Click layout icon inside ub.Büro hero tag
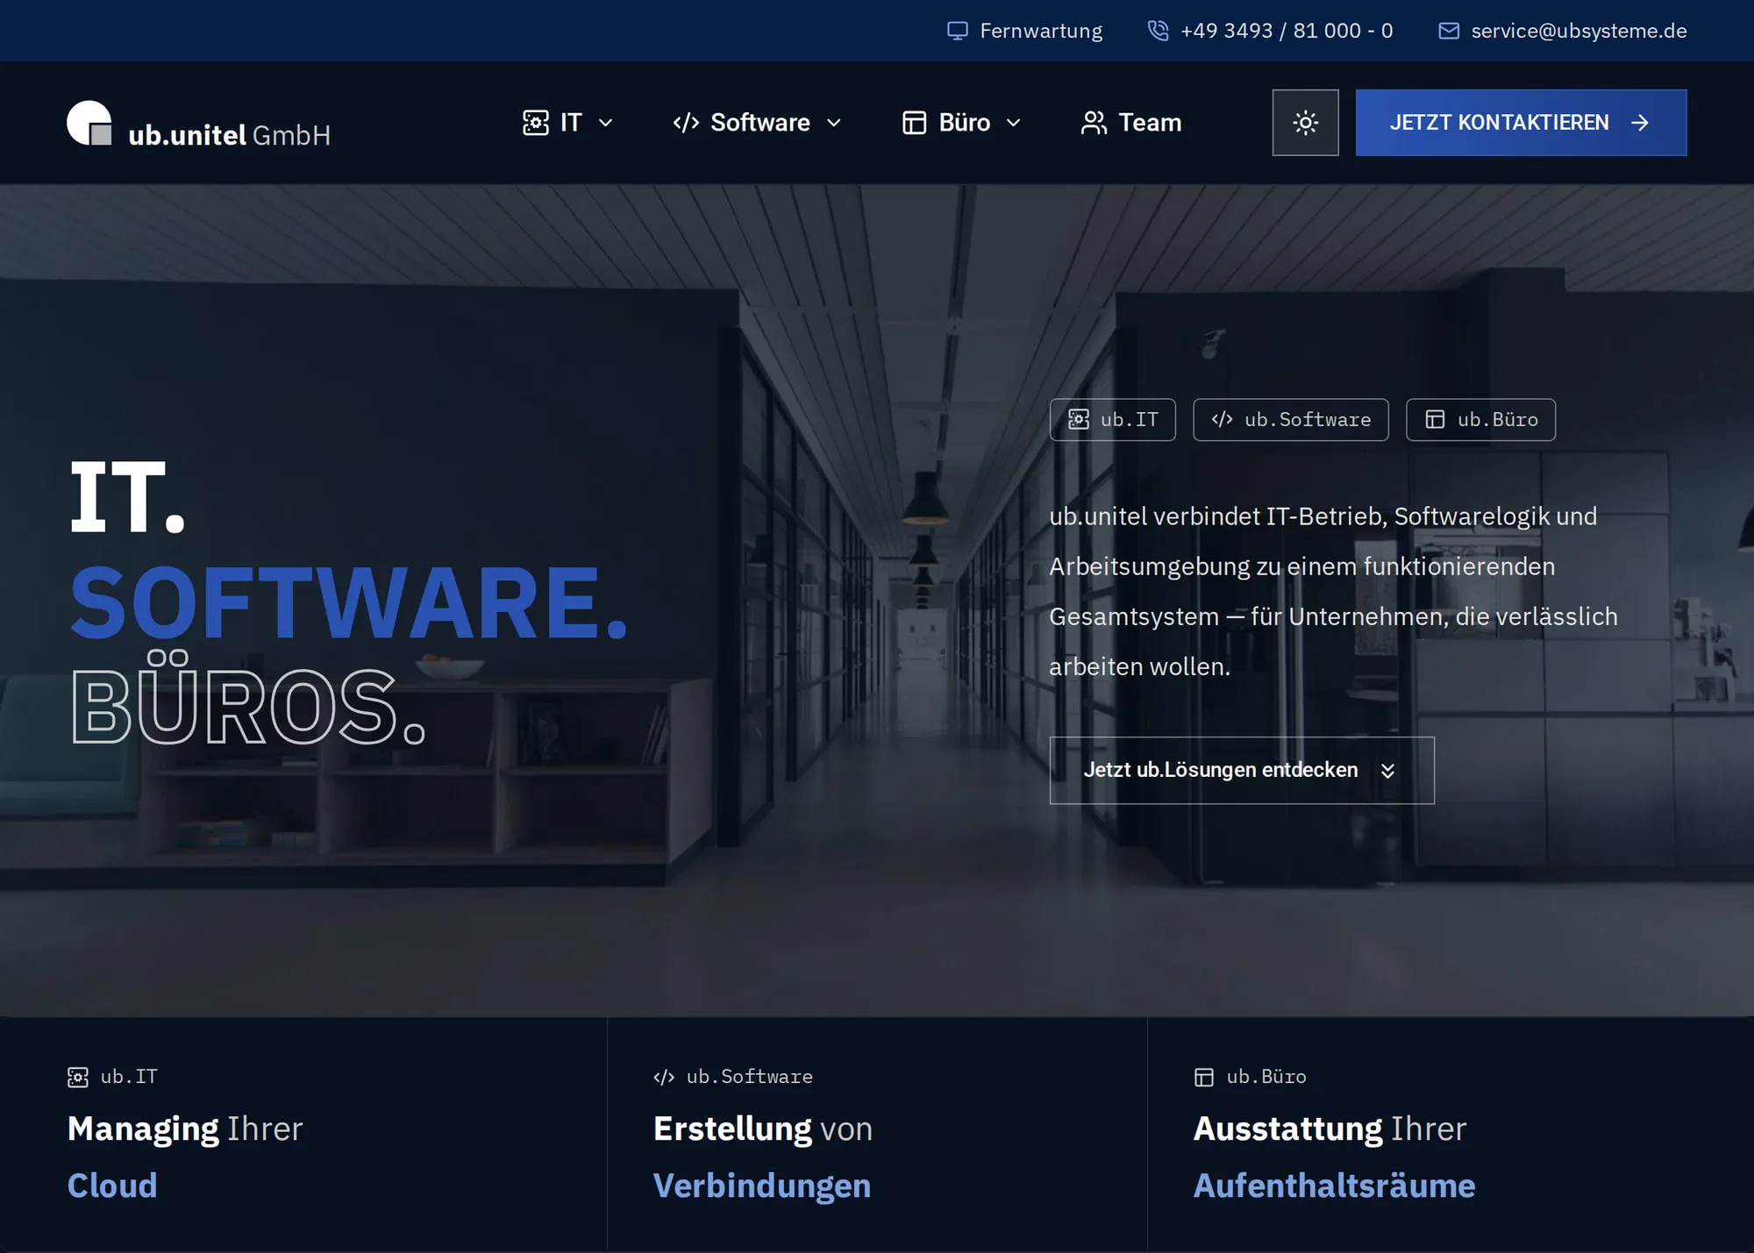 tap(1435, 419)
